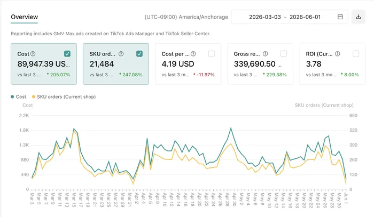Viewport: 374px width, 217px height.
Task: Download the report via download icon
Action: [359, 17]
